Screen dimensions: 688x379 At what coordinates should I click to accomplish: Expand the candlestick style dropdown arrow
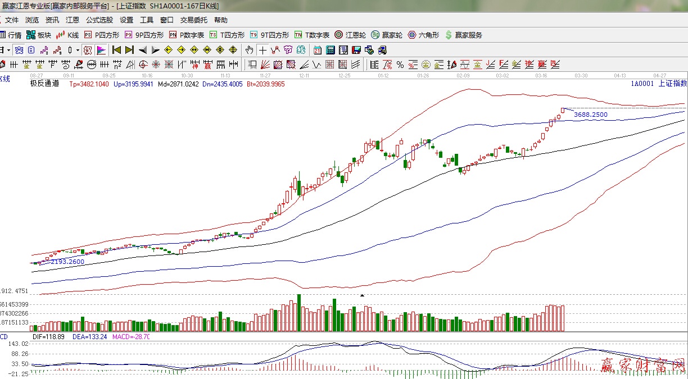tap(77, 50)
